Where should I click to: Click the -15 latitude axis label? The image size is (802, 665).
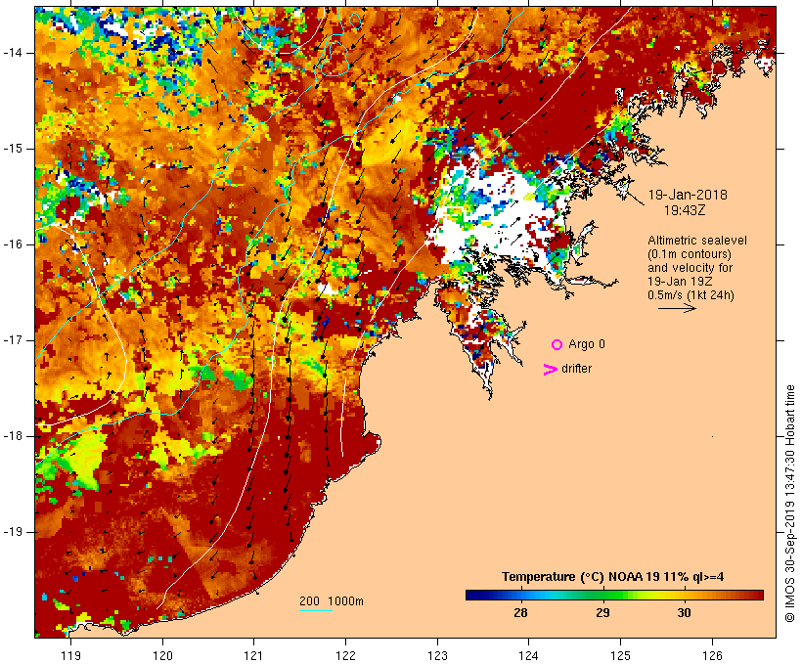(x=12, y=149)
